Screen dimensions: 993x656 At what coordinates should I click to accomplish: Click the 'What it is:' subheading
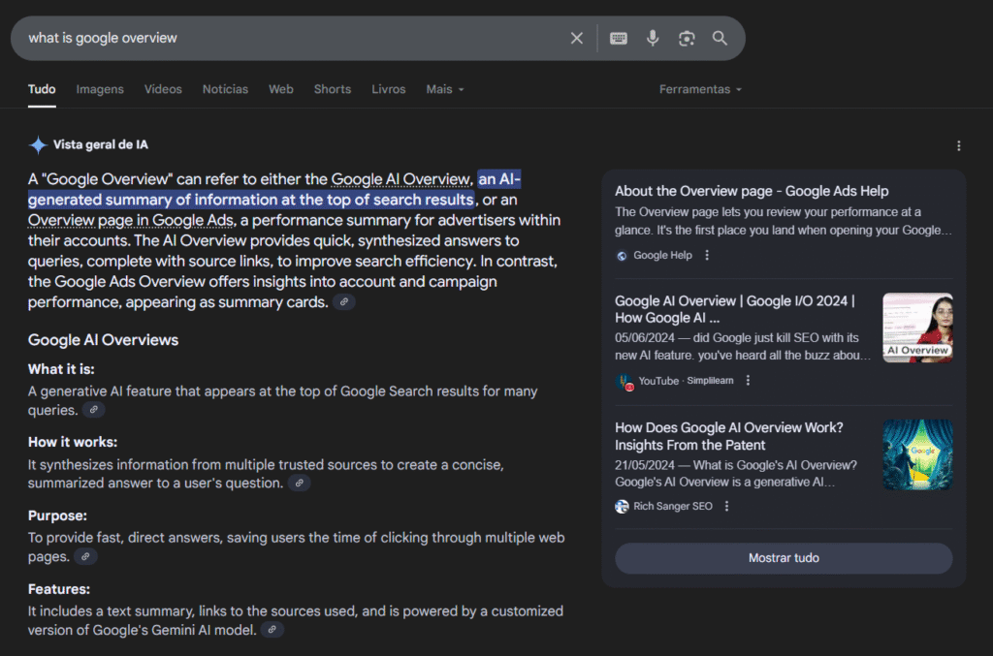(61, 369)
